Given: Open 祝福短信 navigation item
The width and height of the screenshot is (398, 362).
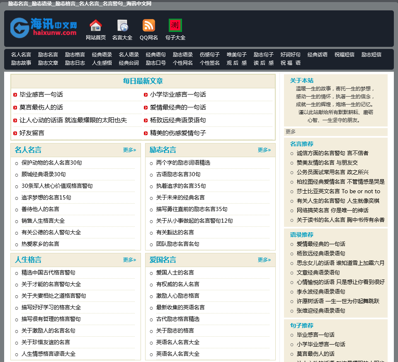Looking at the screenshot, I should pos(345,55).
